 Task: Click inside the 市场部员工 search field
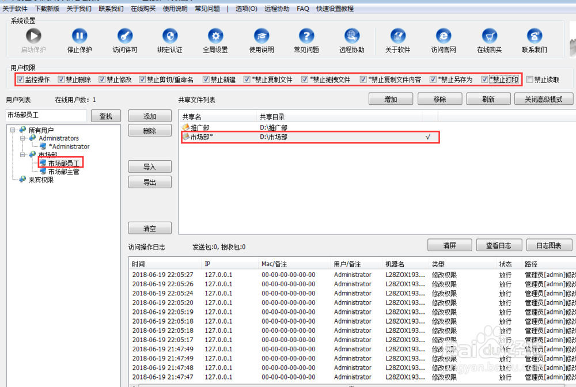pos(45,115)
